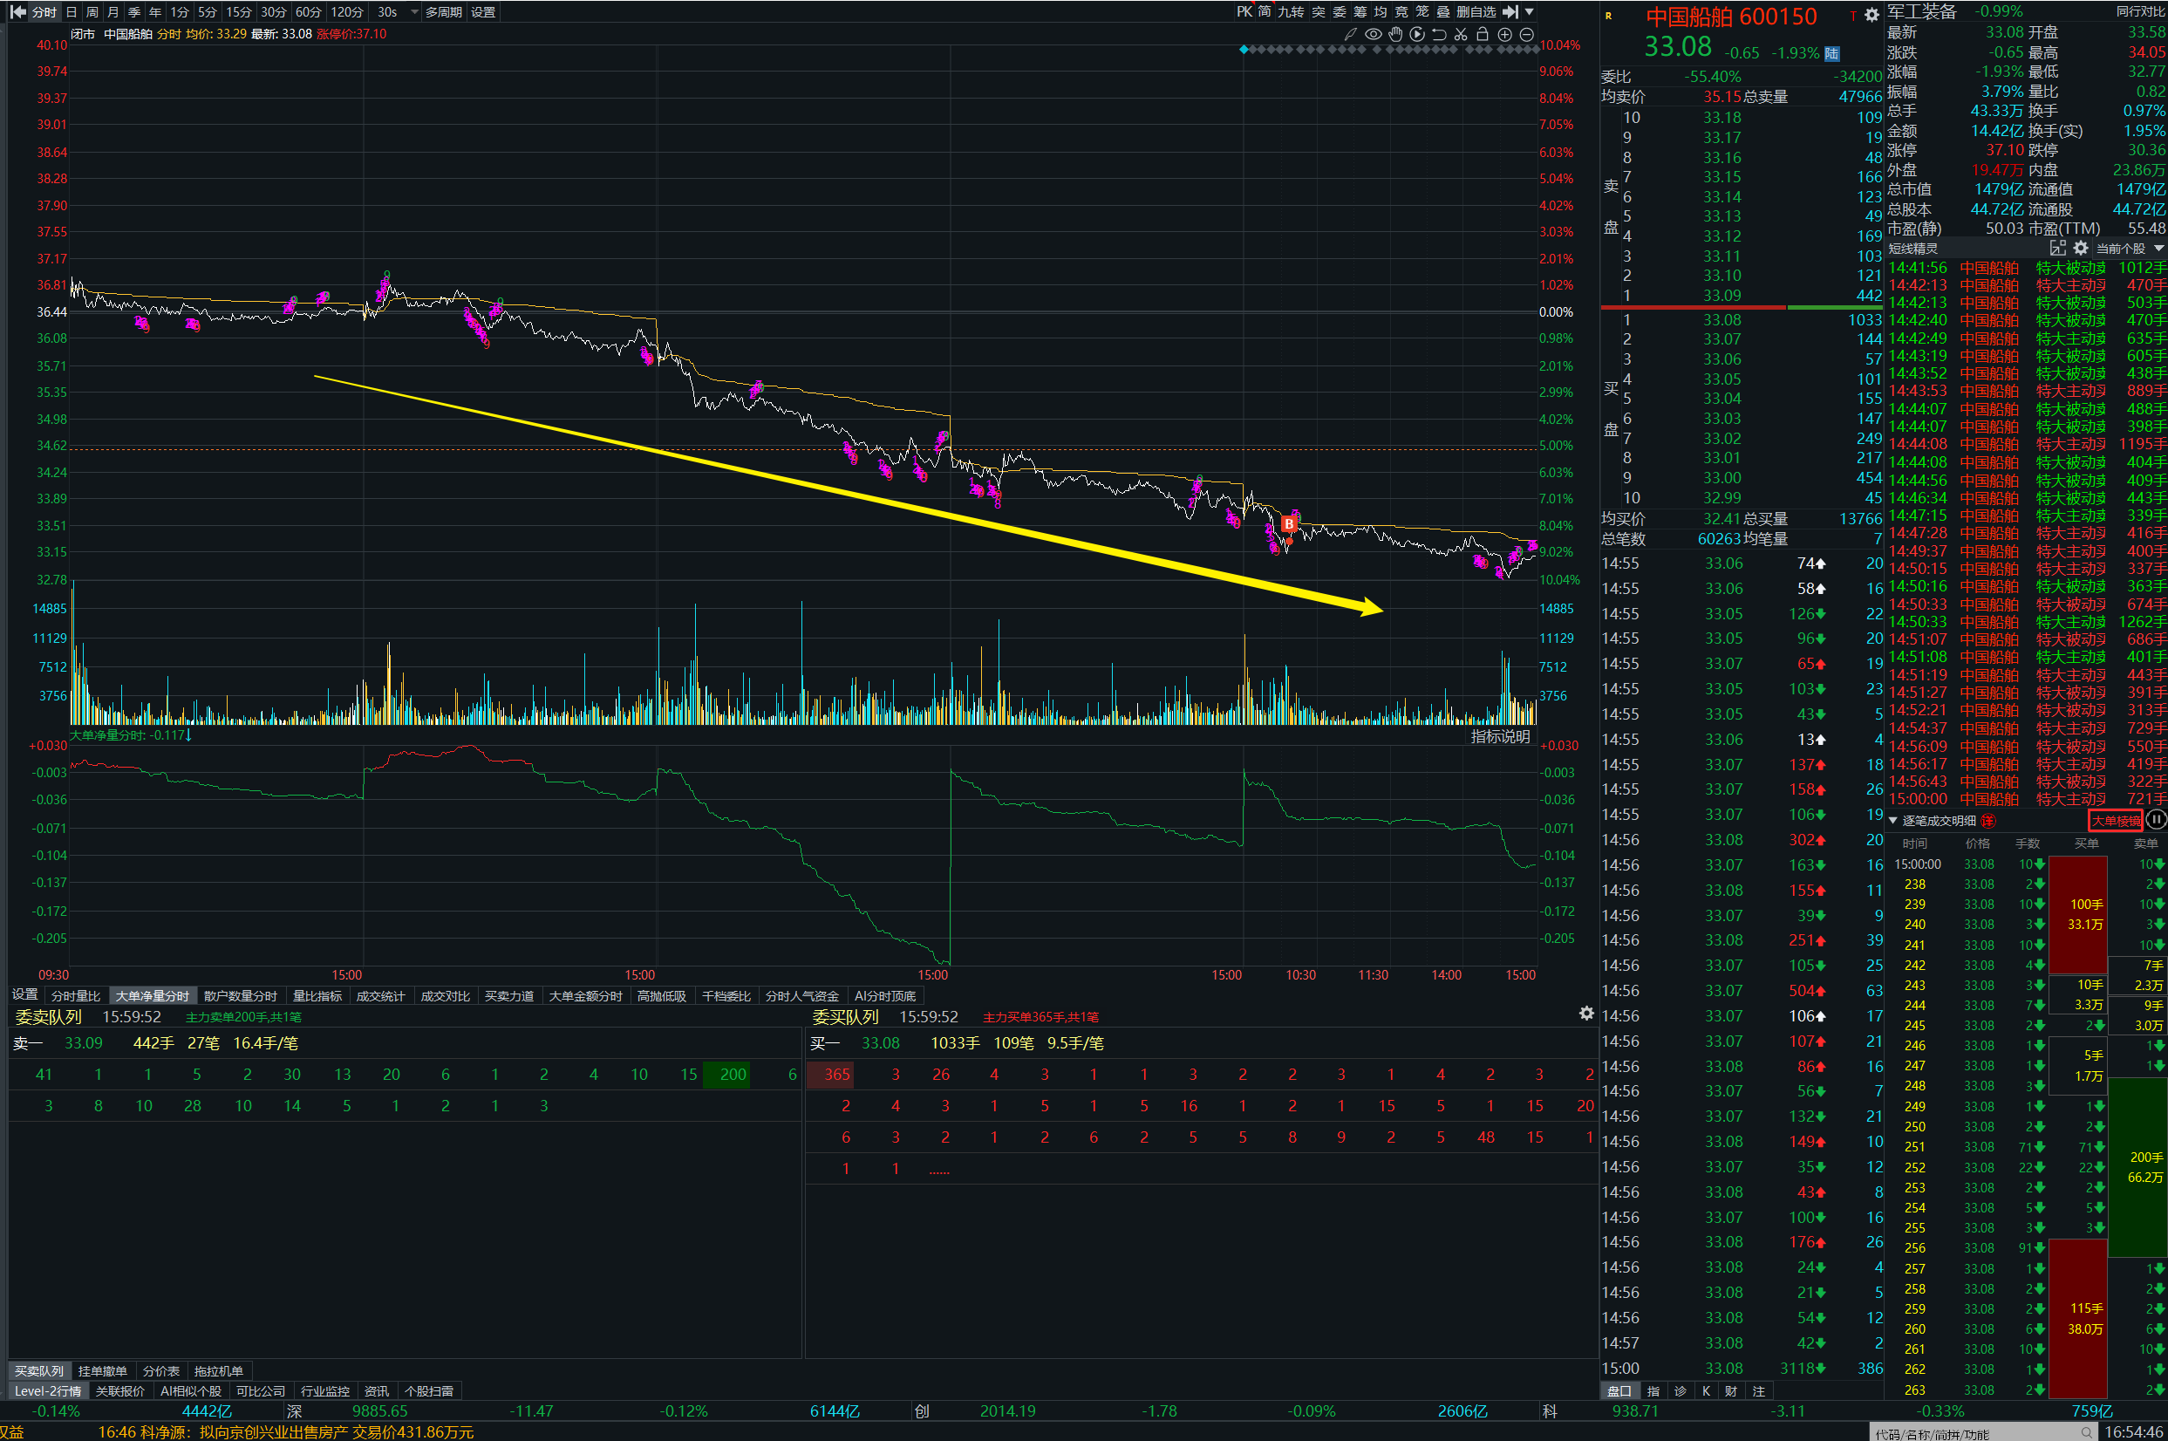Switch to the 60分 period tab
This screenshot has width=2168, height=1441.
tap(309, 12)
